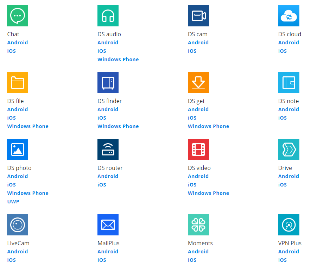Viewport: 311px width, 272px height.
Task: Open the Android link under DS audio
Action: point(108,43)
